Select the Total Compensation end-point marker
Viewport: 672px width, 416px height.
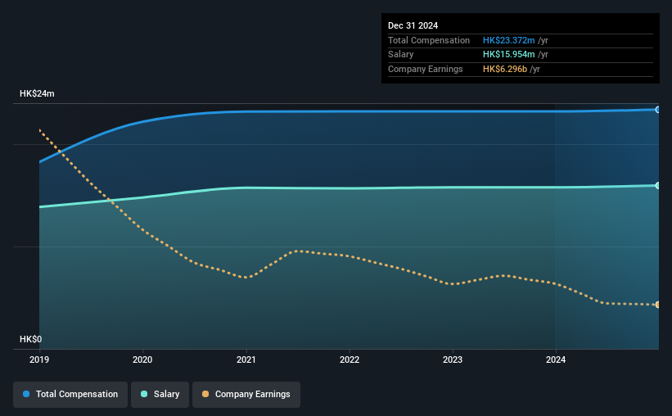point(657,110)
